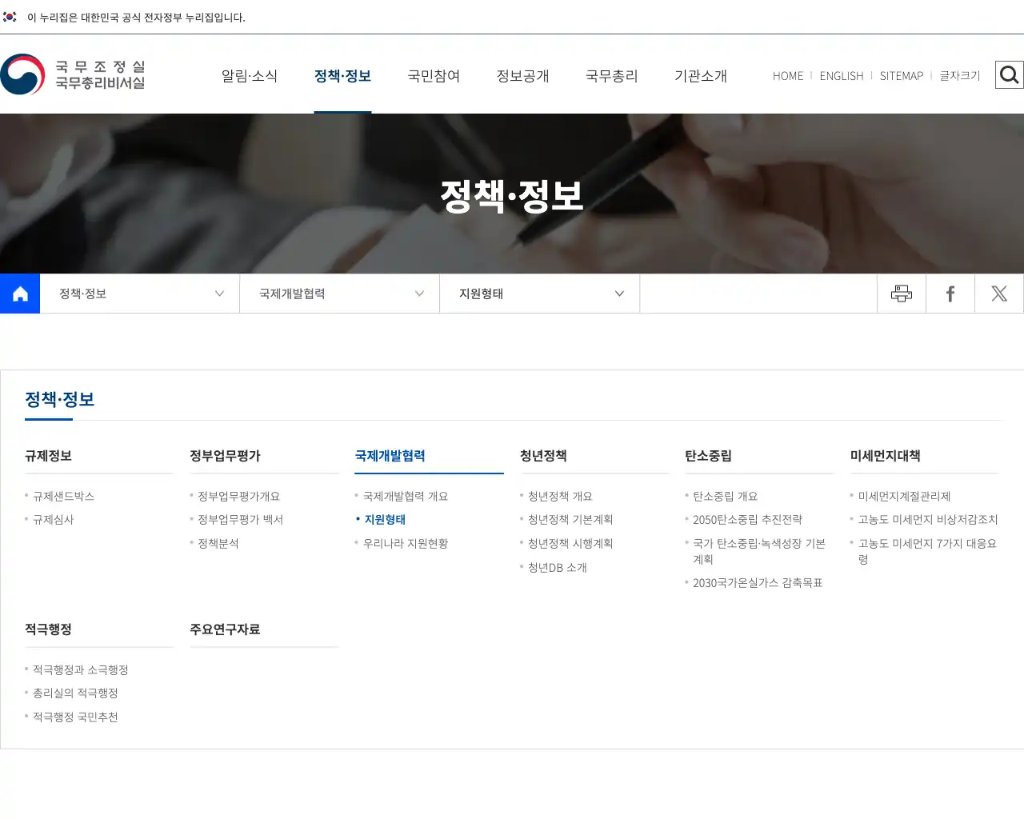
Task: Click the 주요연구자료 section heading
Action: point(225,629)
